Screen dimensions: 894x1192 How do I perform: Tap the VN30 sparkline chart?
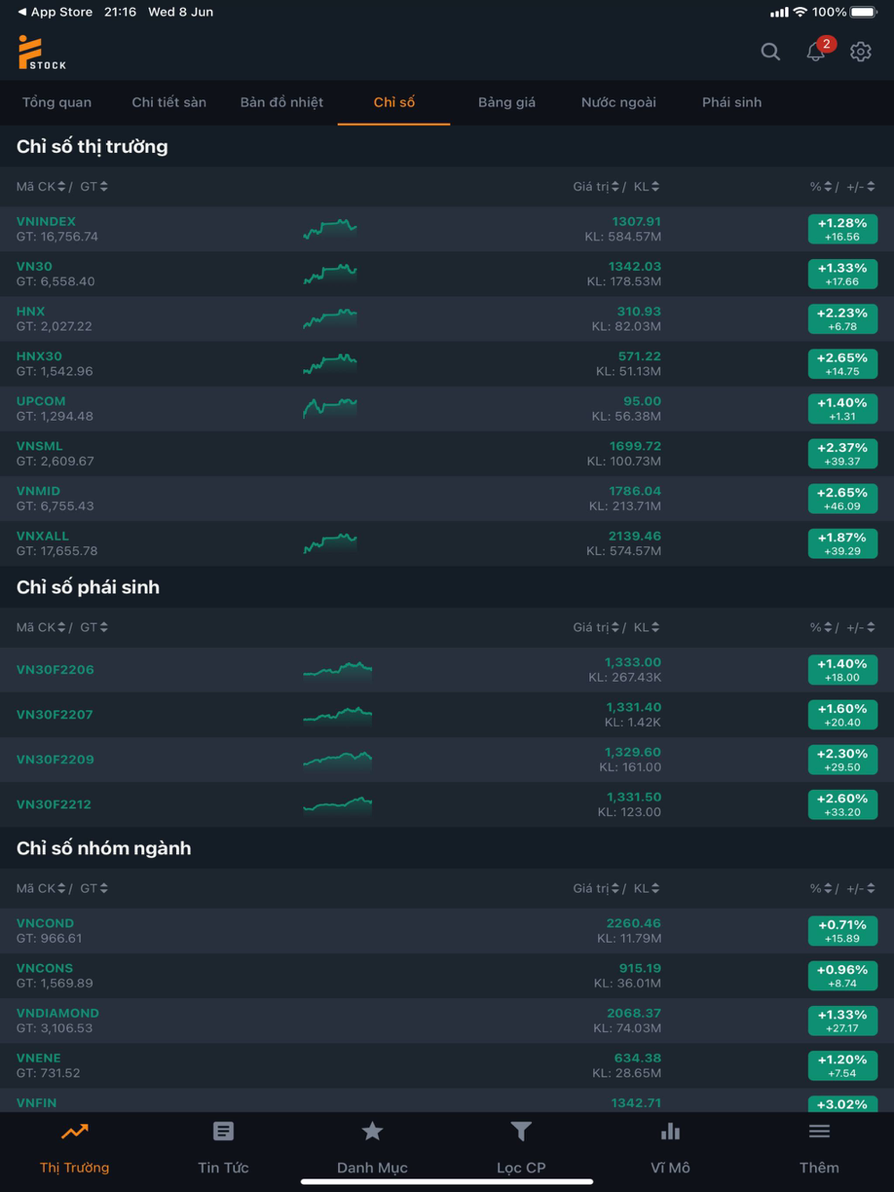330,273
